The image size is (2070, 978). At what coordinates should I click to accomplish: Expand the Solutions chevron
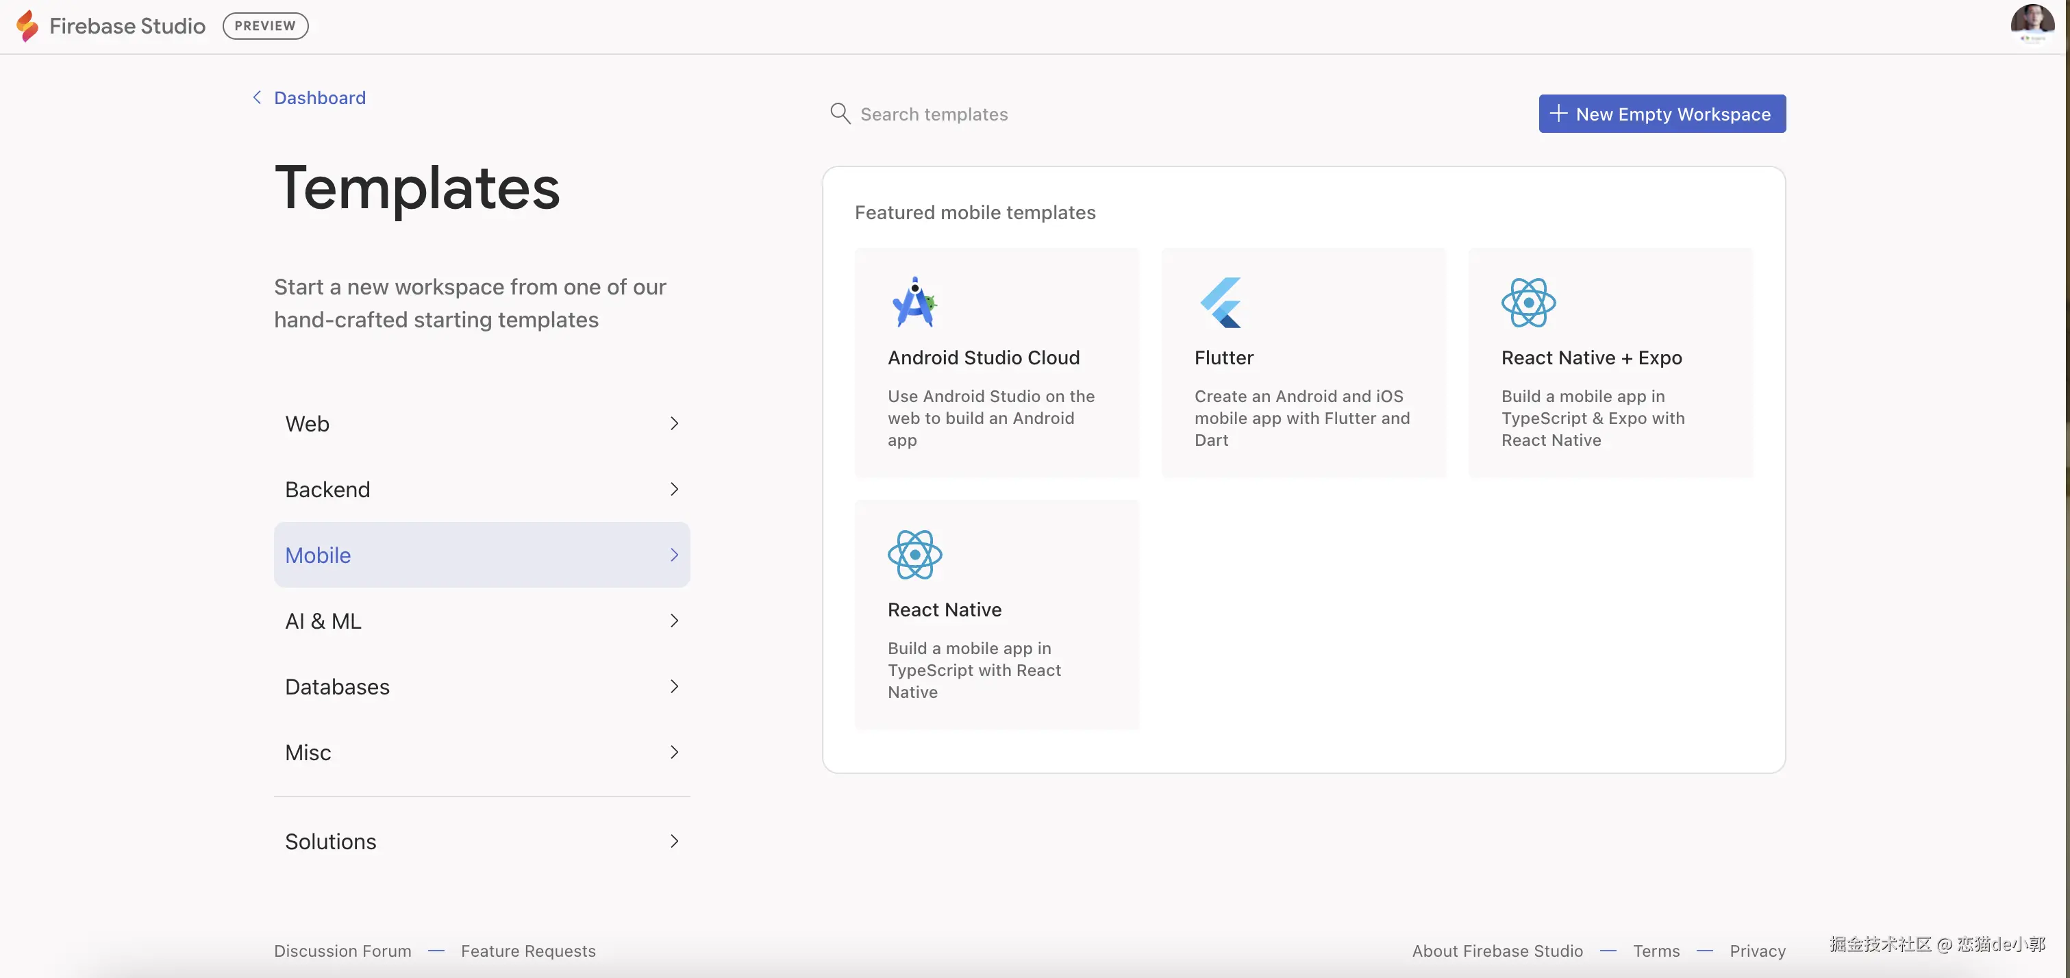674,842
